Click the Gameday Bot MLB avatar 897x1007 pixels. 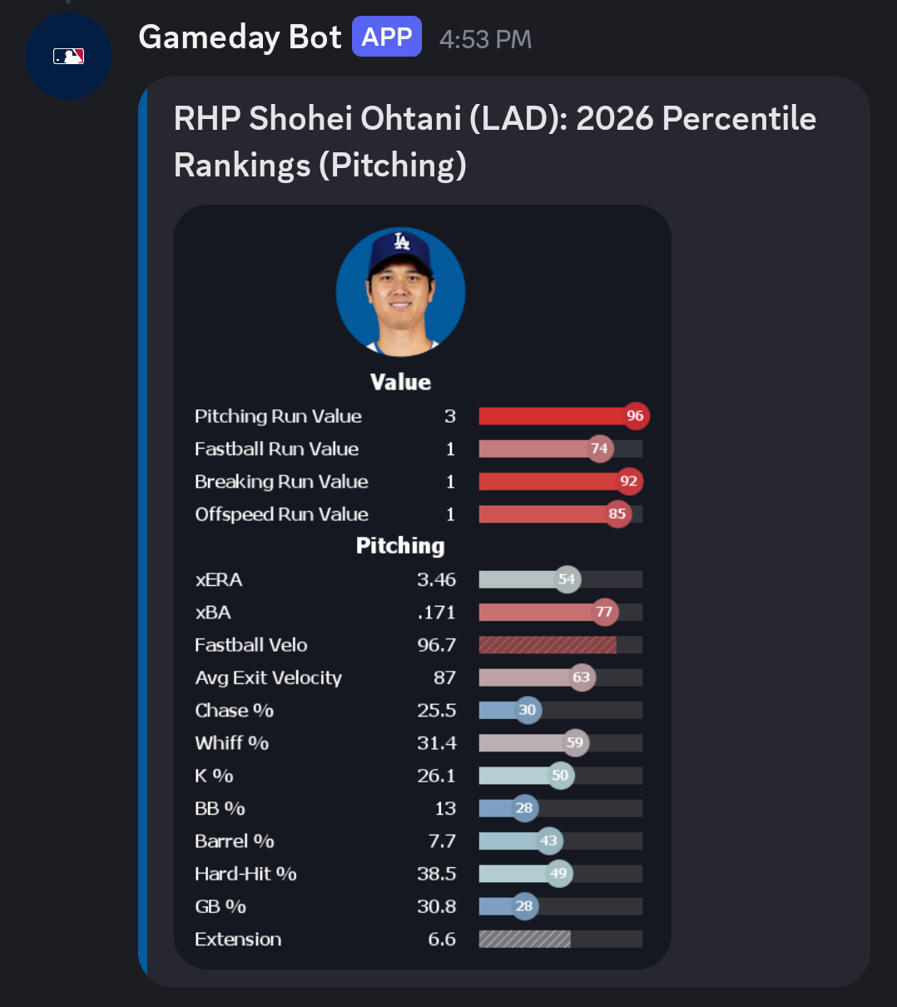point(68,57)
